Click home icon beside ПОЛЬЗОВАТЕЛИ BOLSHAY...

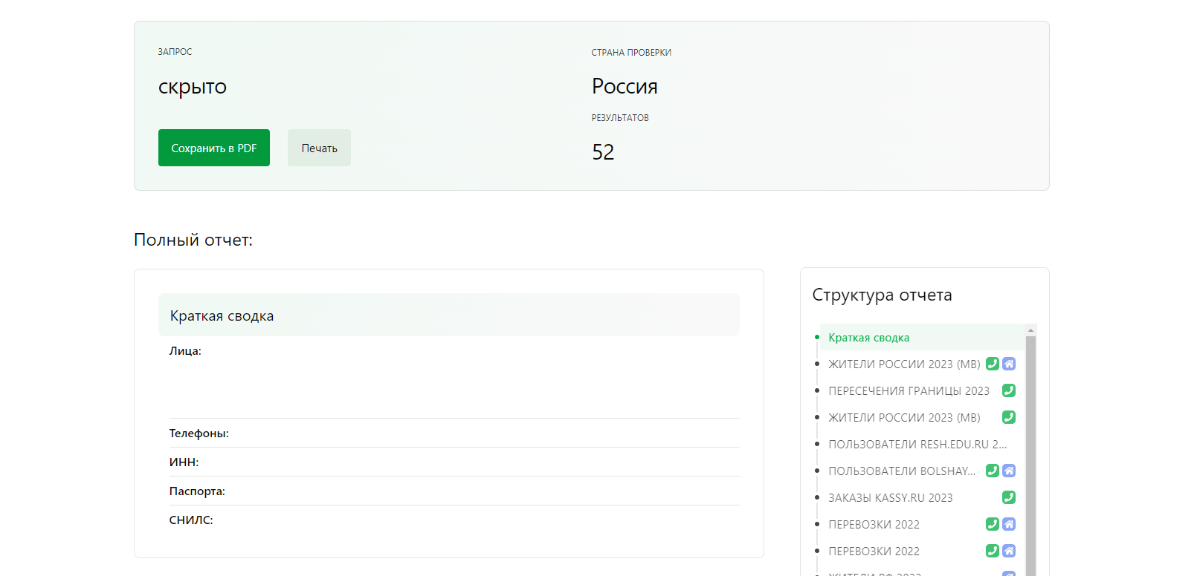(x=1009, y=471)
